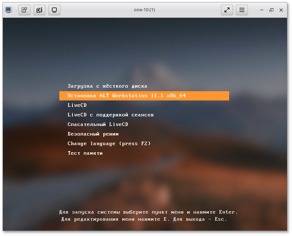Screen dimensions: 292x236
Task: Choose the LiveCD boot option
Action: coord(77,105)
